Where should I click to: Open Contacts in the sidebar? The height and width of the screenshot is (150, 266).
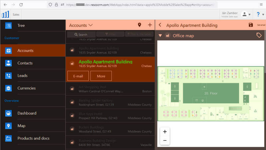tap(33, 63)
